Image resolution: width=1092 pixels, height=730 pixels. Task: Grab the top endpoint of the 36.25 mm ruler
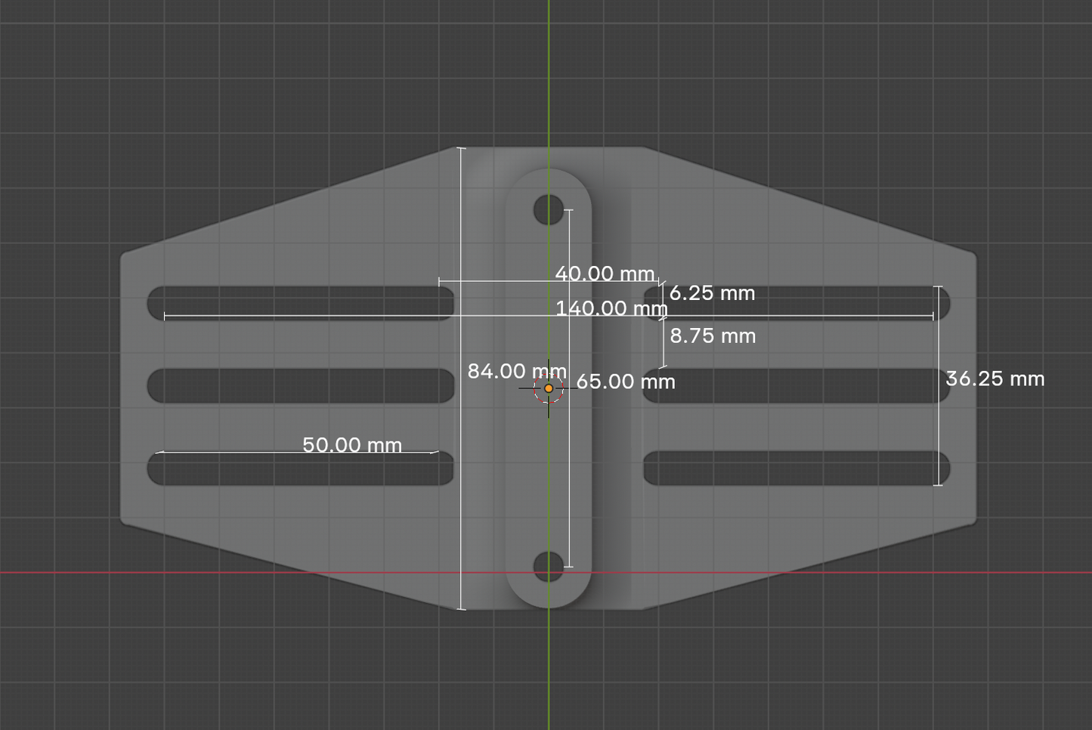938,286
